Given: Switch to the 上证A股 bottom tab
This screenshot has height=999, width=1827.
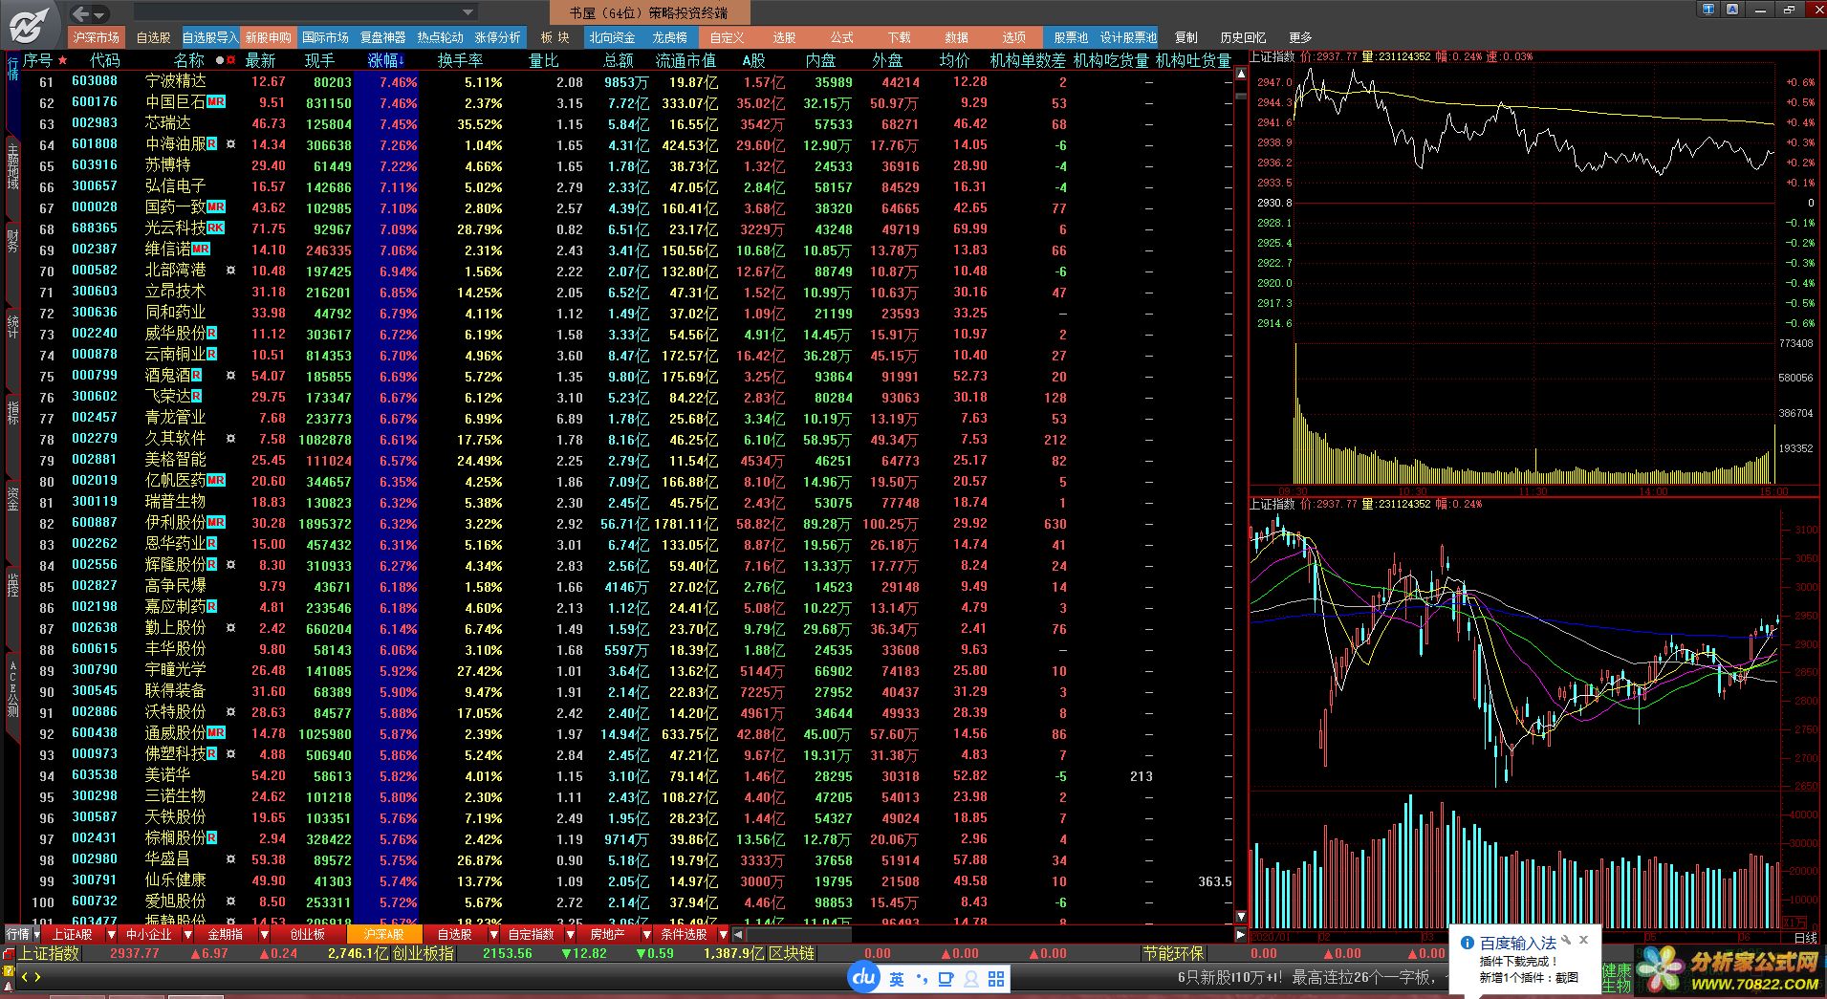Looking at the screenshot, I should pyautogui.click(x=72, y=934).
